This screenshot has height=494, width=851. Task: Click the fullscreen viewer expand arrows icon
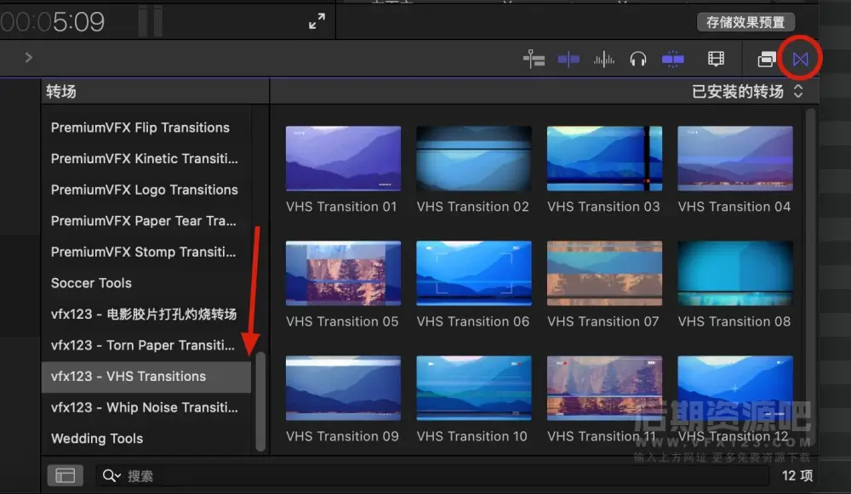point(317,21)
